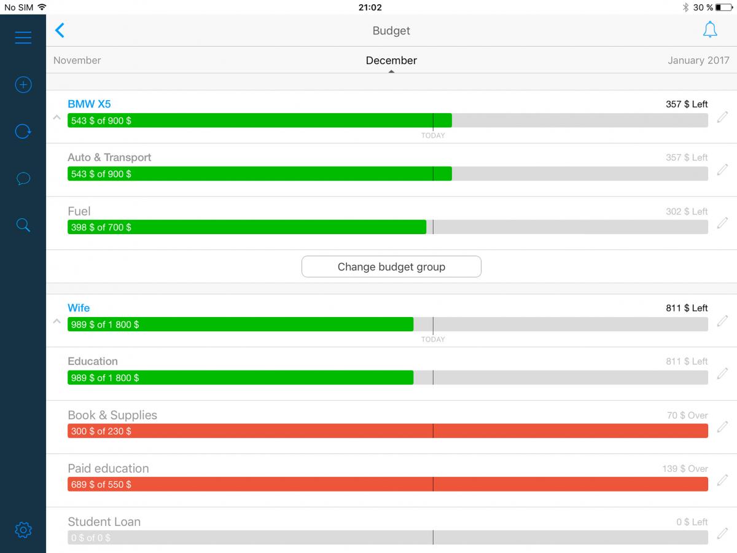Switch to November month

[77, 60]
